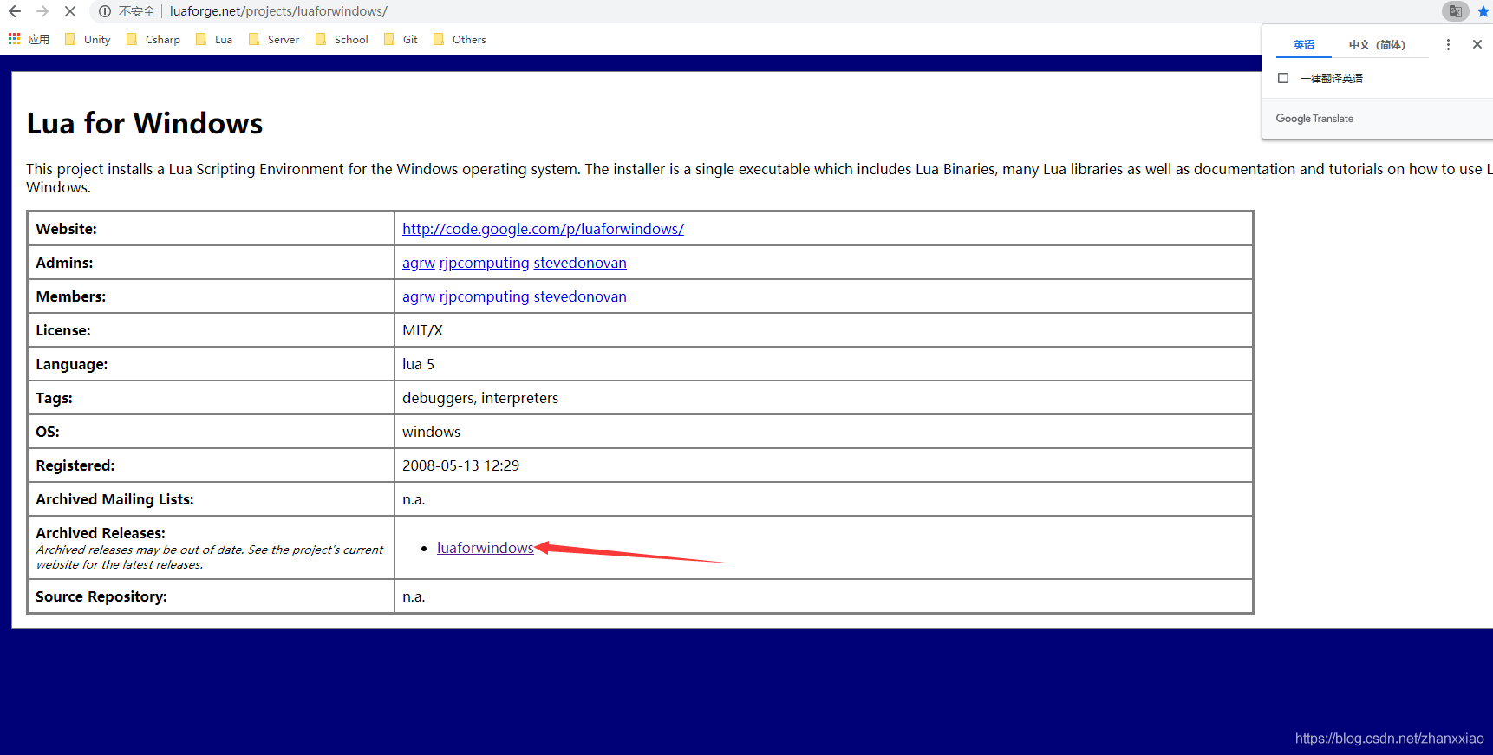Click the Website: row label
1493x755 pixels.
66,229
